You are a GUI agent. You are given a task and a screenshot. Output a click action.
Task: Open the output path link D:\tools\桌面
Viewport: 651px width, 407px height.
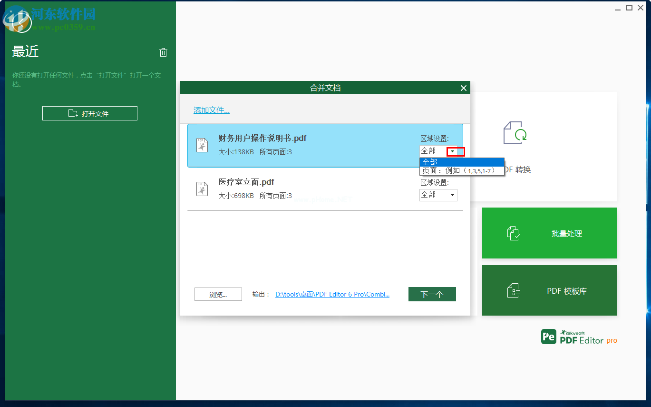332,295
